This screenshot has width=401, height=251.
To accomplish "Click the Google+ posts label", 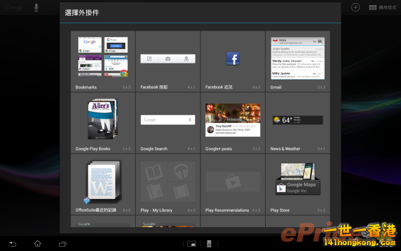I will tap(219, 149).
